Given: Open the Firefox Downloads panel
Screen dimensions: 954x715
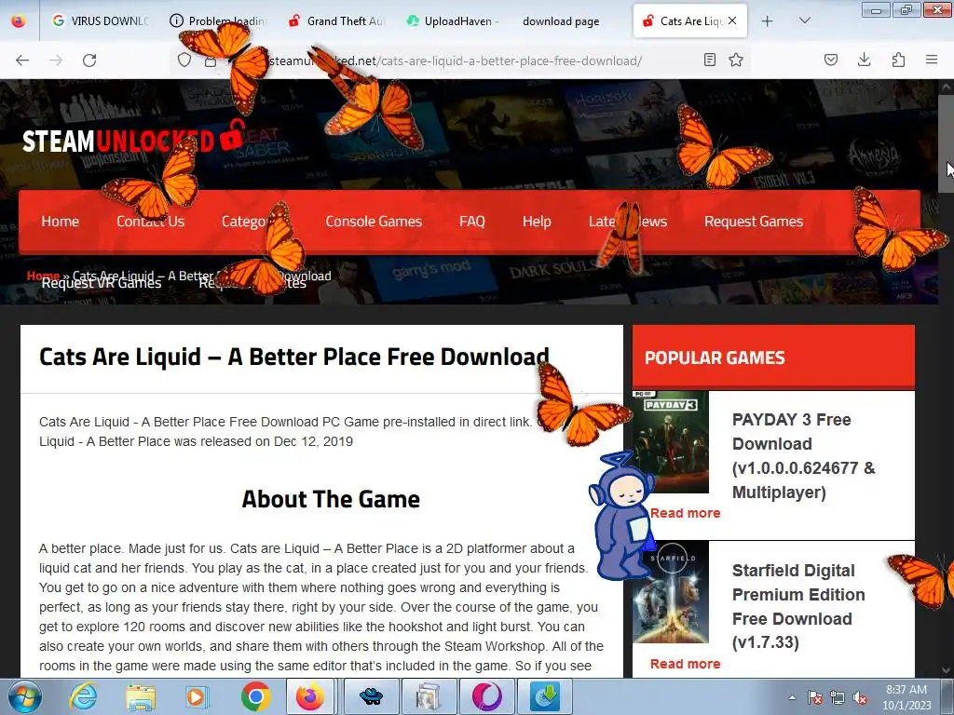Looking at the screenshot, I should [x=864, y=60].
